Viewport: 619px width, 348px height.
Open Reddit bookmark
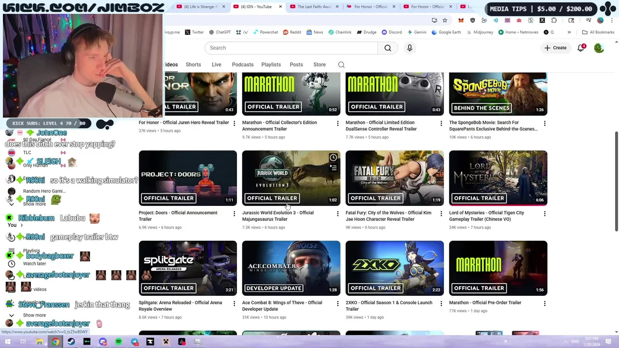292,32
